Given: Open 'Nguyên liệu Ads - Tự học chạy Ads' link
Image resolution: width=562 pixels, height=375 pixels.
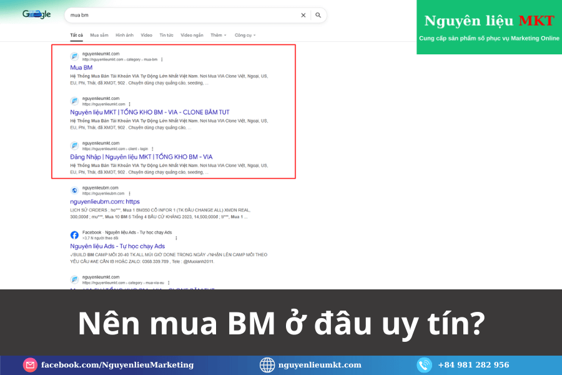Looking at the screenshot, I should point(117,246).
